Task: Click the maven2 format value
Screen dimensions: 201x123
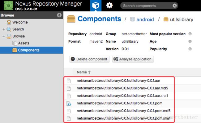Action: tap(96, 41)
